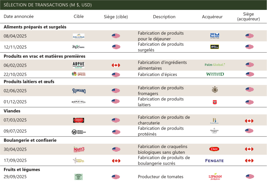Click the Fengate acquirer logo

click(214, 161)
